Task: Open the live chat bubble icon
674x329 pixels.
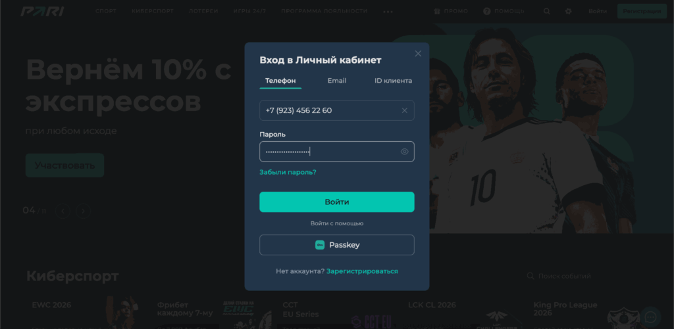Action: tap(650, 317)
